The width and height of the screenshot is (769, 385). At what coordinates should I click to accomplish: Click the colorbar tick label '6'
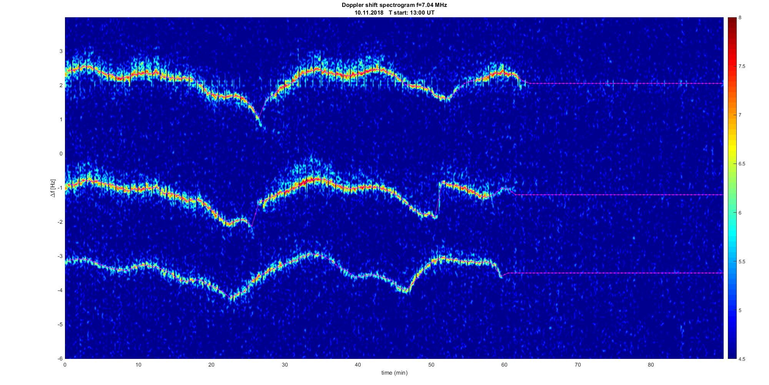coord(740,213)
